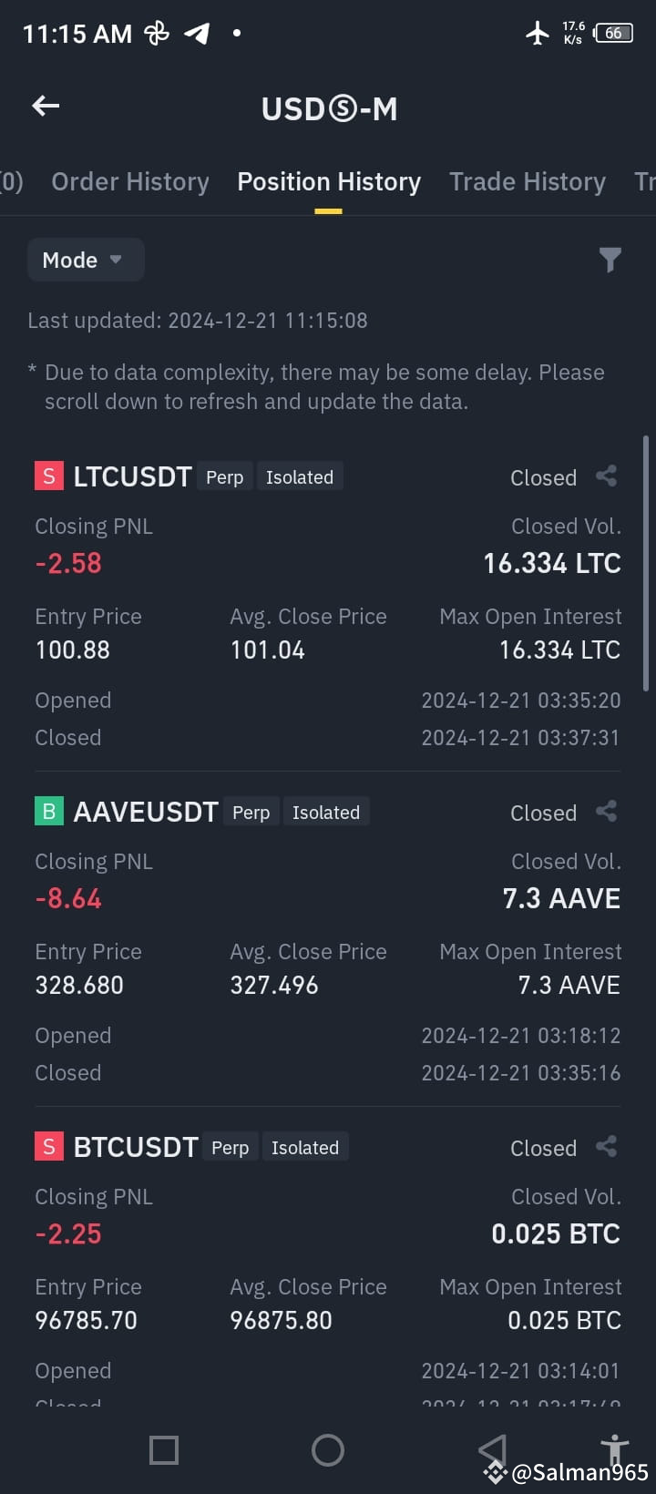This screenshot has width=656, height=1494.
Task: Share the BTCUSDT closed position
Action: 607,1147
